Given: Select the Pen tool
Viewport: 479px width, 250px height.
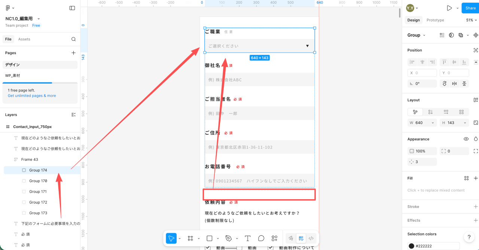Looking at the screenshot, I should tap(229, 238).
